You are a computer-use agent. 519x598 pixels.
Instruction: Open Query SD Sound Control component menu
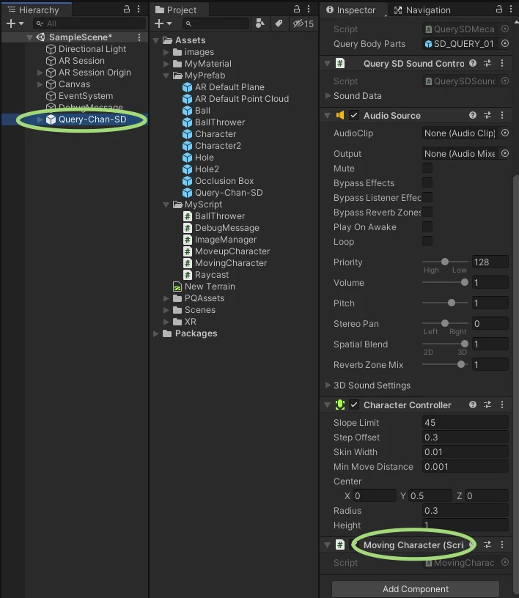coord(502,63)
